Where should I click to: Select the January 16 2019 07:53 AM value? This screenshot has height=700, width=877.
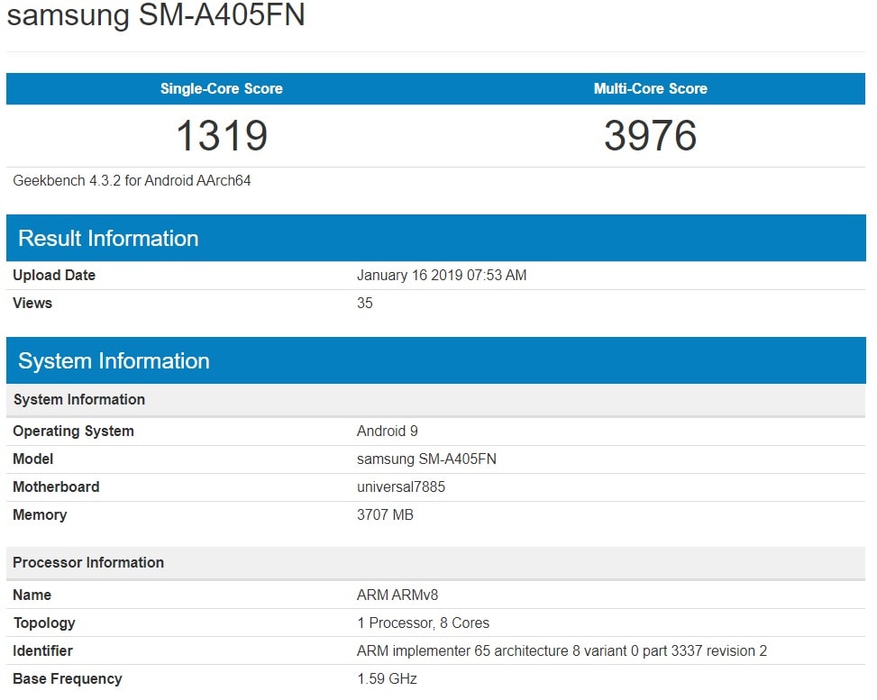(442, 275)
